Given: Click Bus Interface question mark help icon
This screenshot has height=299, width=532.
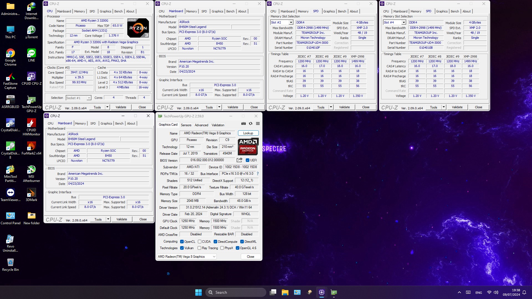Looking at the screenshot, I should coord(258,174).
